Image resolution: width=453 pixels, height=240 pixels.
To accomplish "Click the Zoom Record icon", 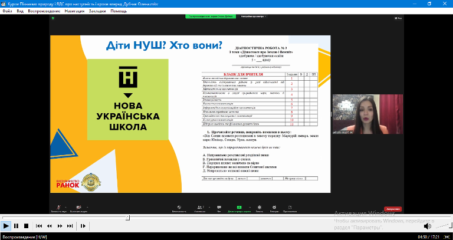I will click(260, 208).
